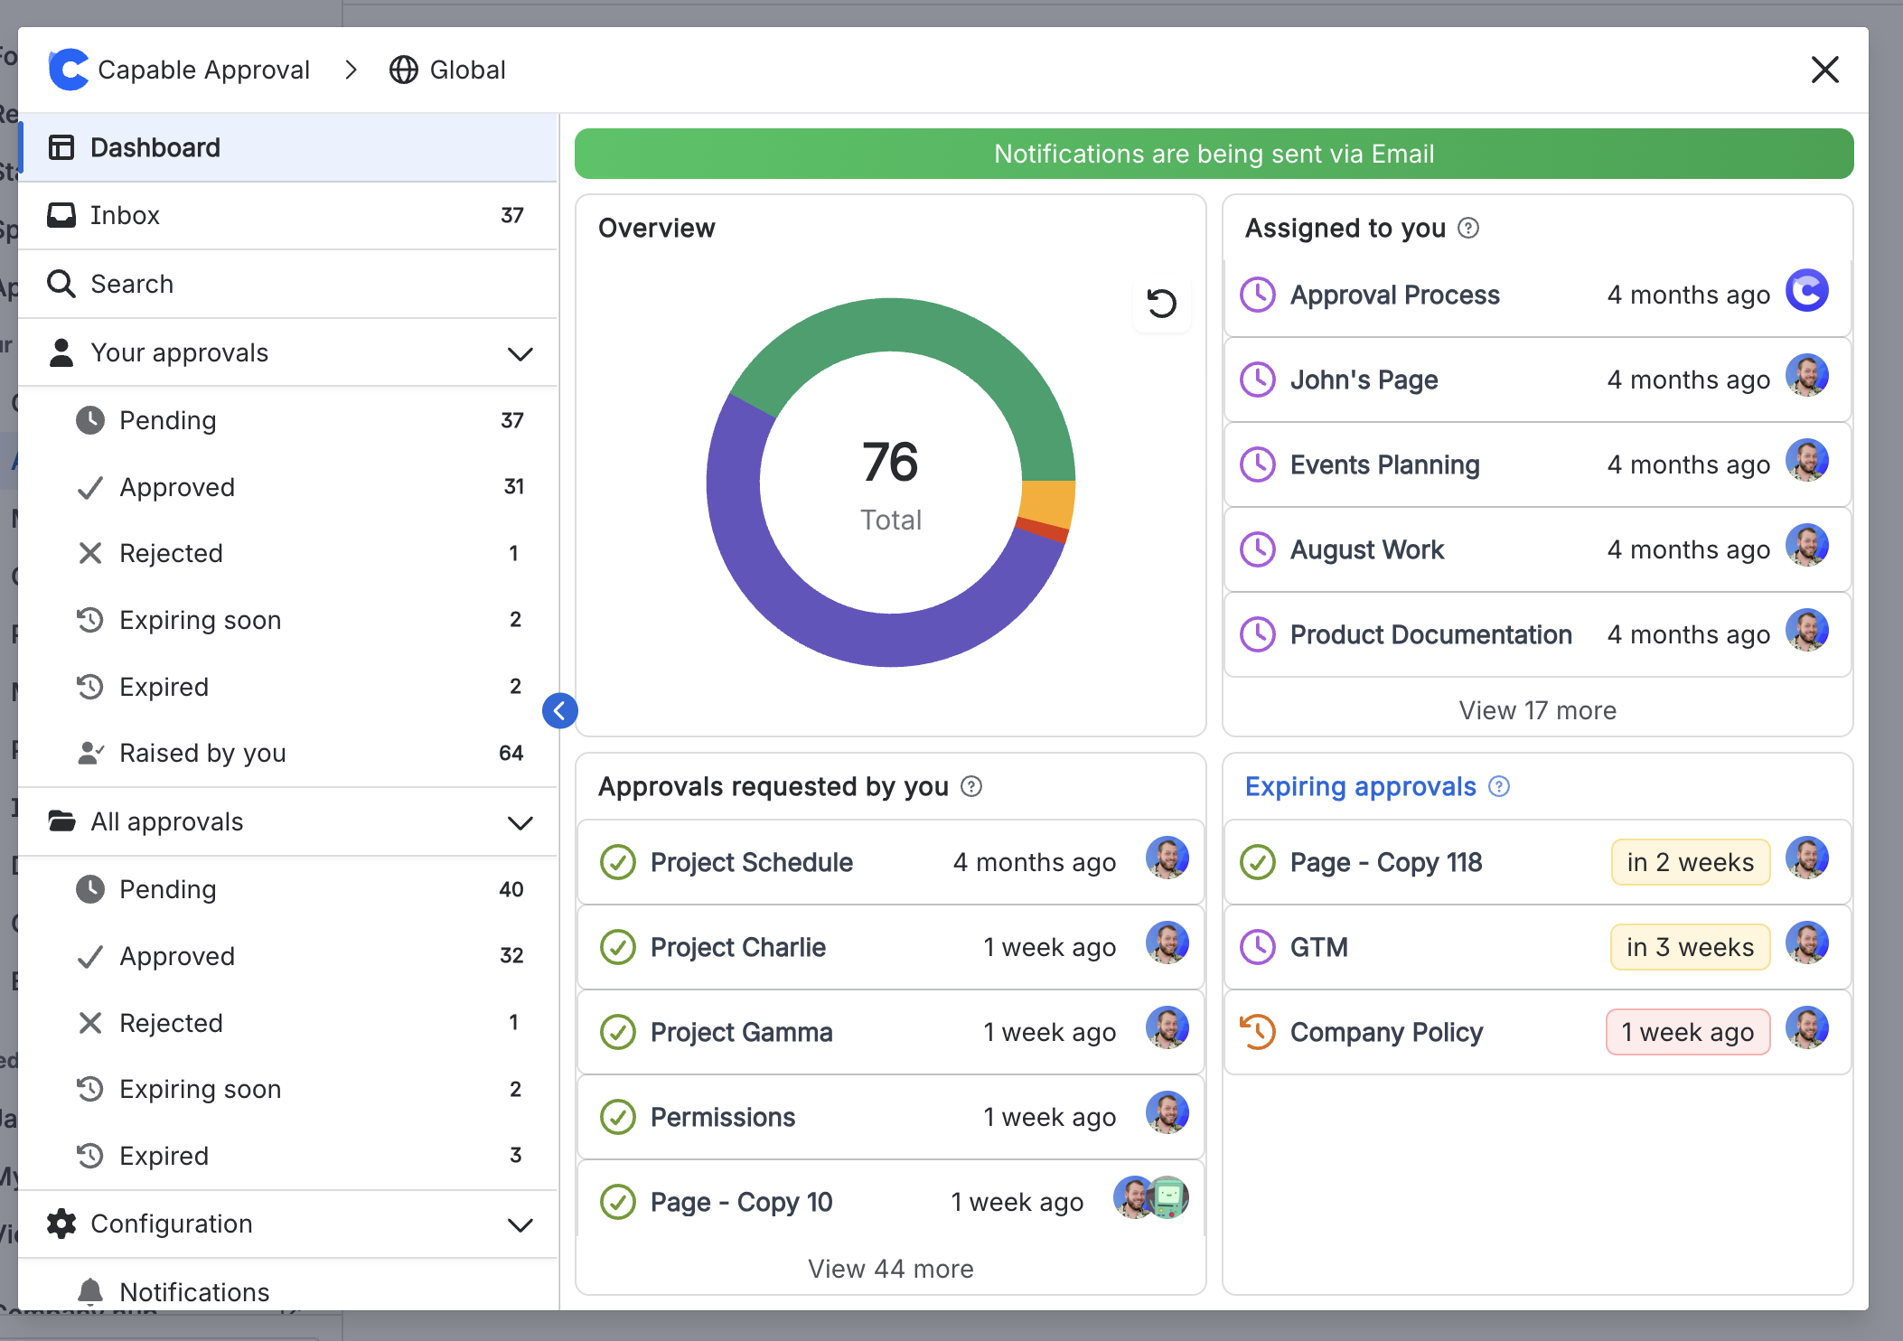Image resolution: width=1903 pixels, height=1341 pixels.
Task: Open the Product Documentation approval row
Action: click(x=1430, y=634)
